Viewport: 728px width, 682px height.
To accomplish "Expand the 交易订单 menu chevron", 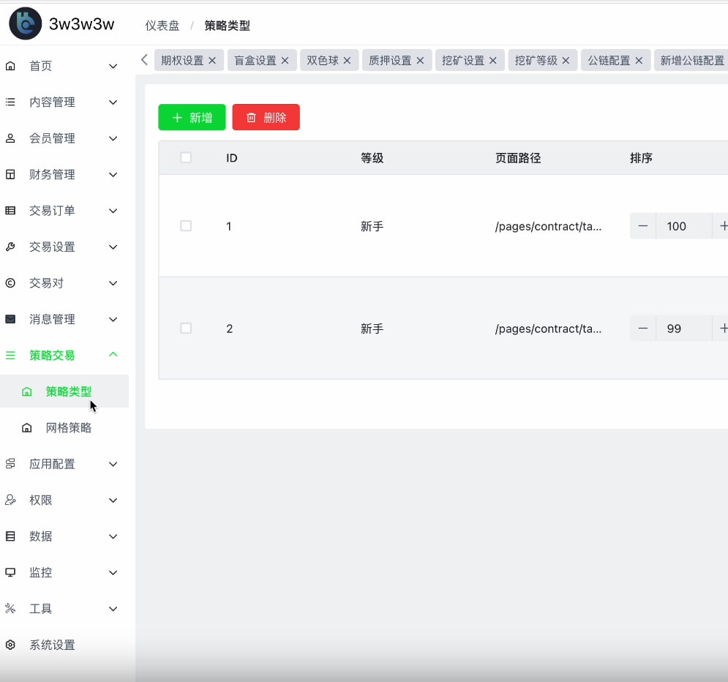I will [113, 211].
